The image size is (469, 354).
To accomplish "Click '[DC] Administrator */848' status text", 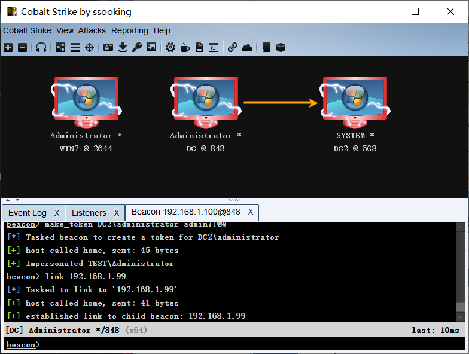I will pos(62,330).
